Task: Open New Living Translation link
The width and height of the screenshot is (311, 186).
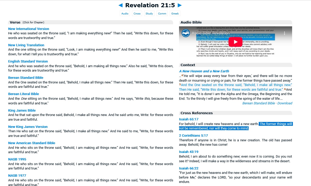Action: [x=26, y=45]
